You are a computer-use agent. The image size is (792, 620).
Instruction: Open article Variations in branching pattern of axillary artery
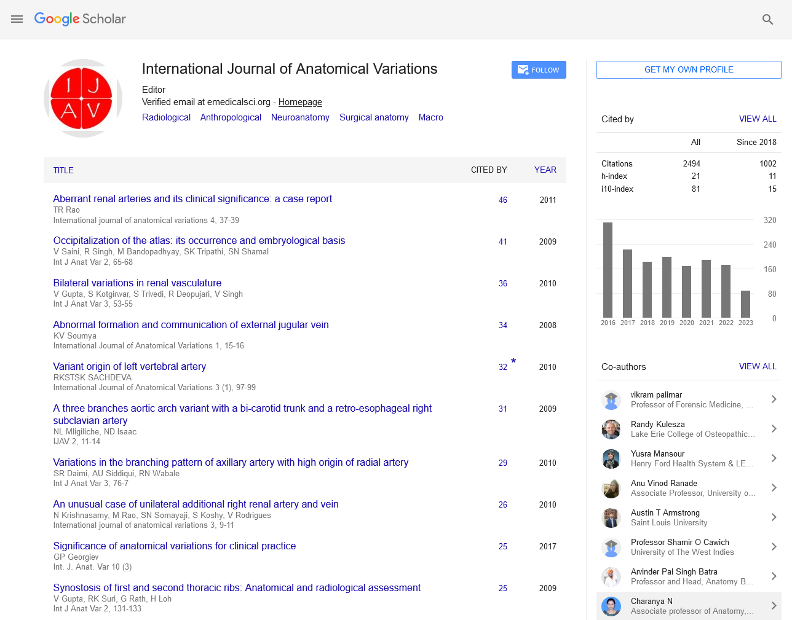click(231, 462)
